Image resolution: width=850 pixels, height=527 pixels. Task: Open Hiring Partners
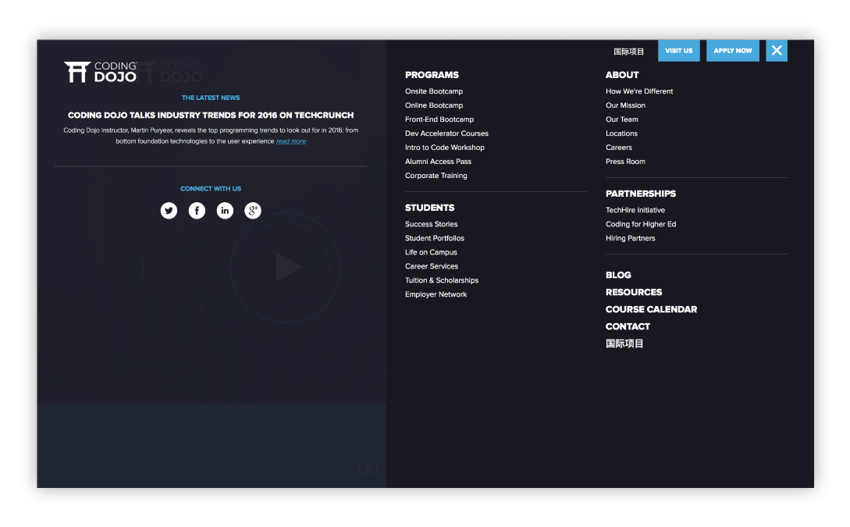(x=631, y=238)
